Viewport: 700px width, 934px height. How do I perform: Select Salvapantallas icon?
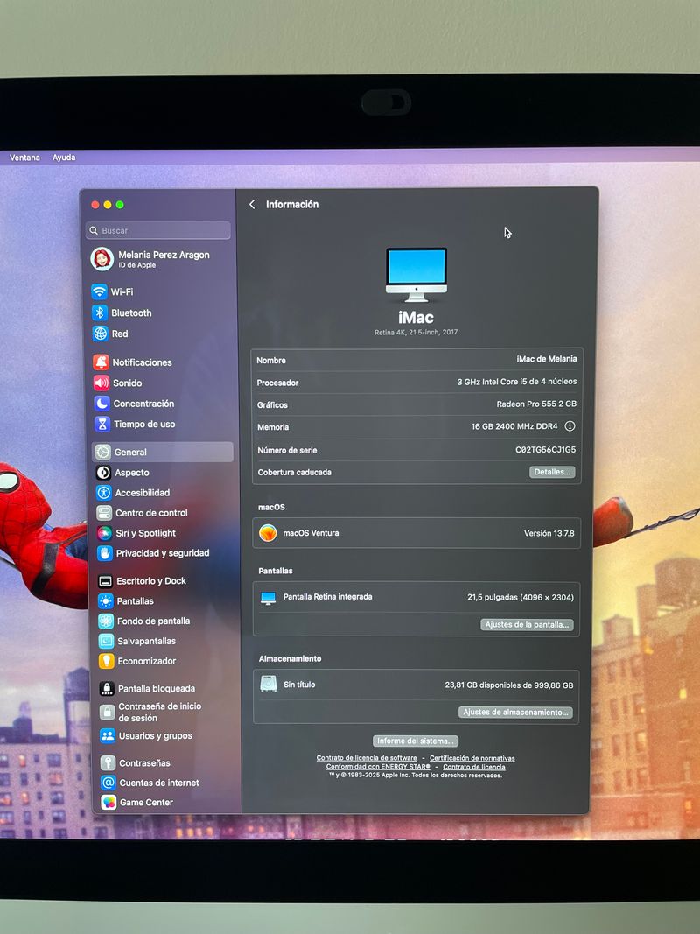tap(106, 641)
